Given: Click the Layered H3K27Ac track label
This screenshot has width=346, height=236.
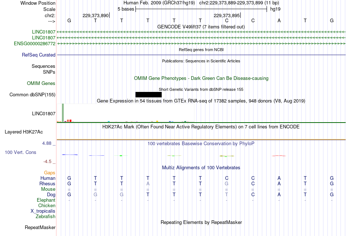Looking at the screenshot, I should tap(24, 132).
